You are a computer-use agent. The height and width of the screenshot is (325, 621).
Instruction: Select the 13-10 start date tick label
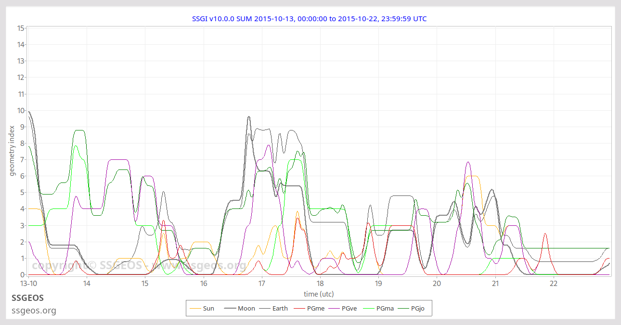28,284
